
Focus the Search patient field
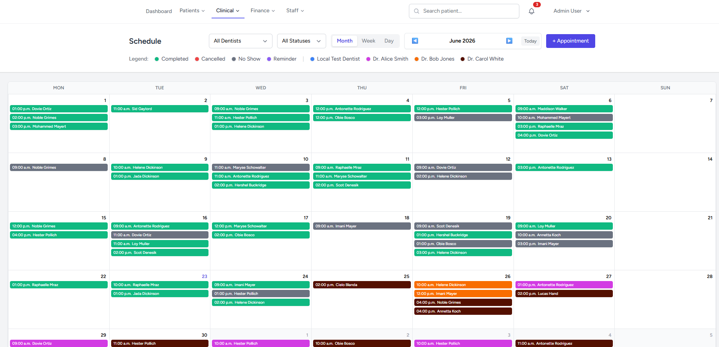464,11
